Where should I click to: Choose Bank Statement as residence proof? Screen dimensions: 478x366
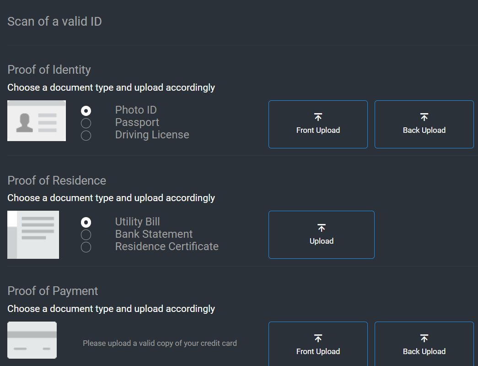[x=86, y=235]
